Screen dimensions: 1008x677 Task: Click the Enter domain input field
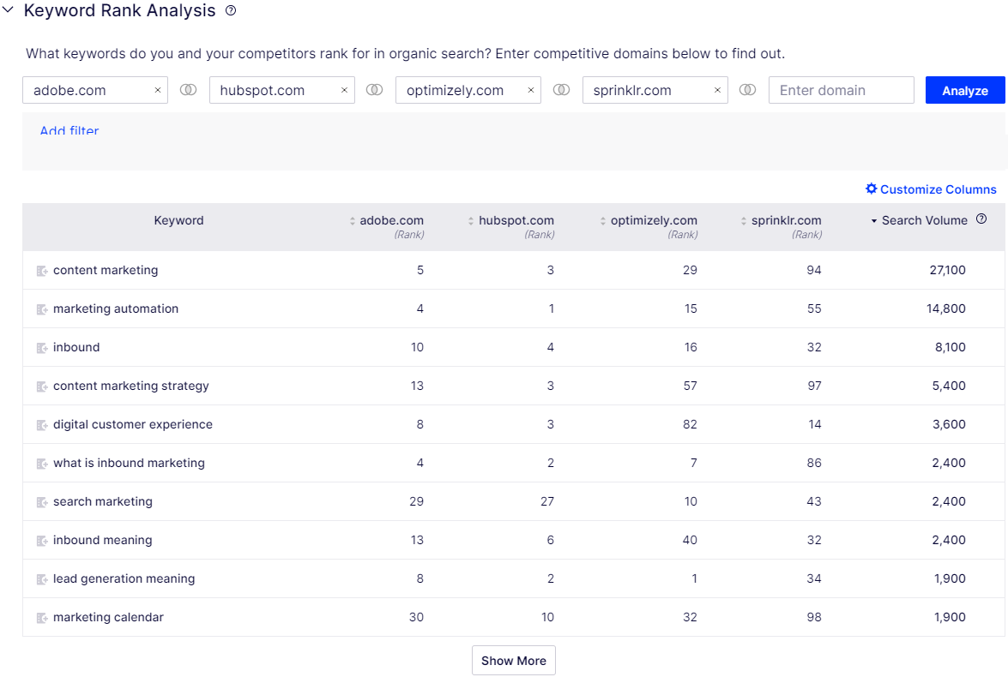click(841, 90)
